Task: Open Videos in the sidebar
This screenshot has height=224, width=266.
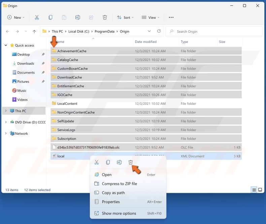Action: [x=22, y=100]
